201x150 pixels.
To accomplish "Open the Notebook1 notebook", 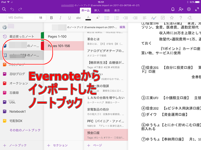I will coord(22,111).
